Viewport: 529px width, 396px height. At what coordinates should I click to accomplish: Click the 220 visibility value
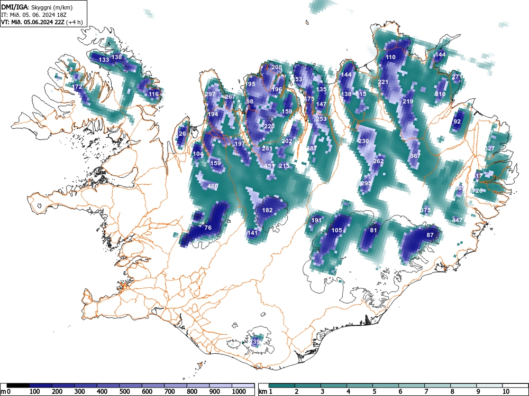click(x=269, y=126)
